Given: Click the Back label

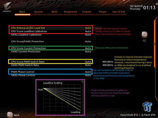Looking at the screenshot, I should [x=17, y=115].
